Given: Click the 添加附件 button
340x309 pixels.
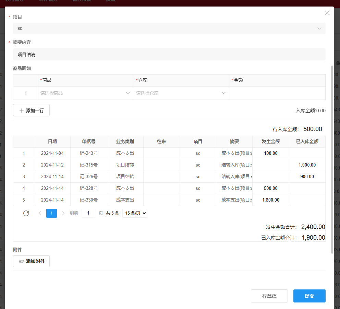Looking at the screenshot, I should tap(31, 261).
